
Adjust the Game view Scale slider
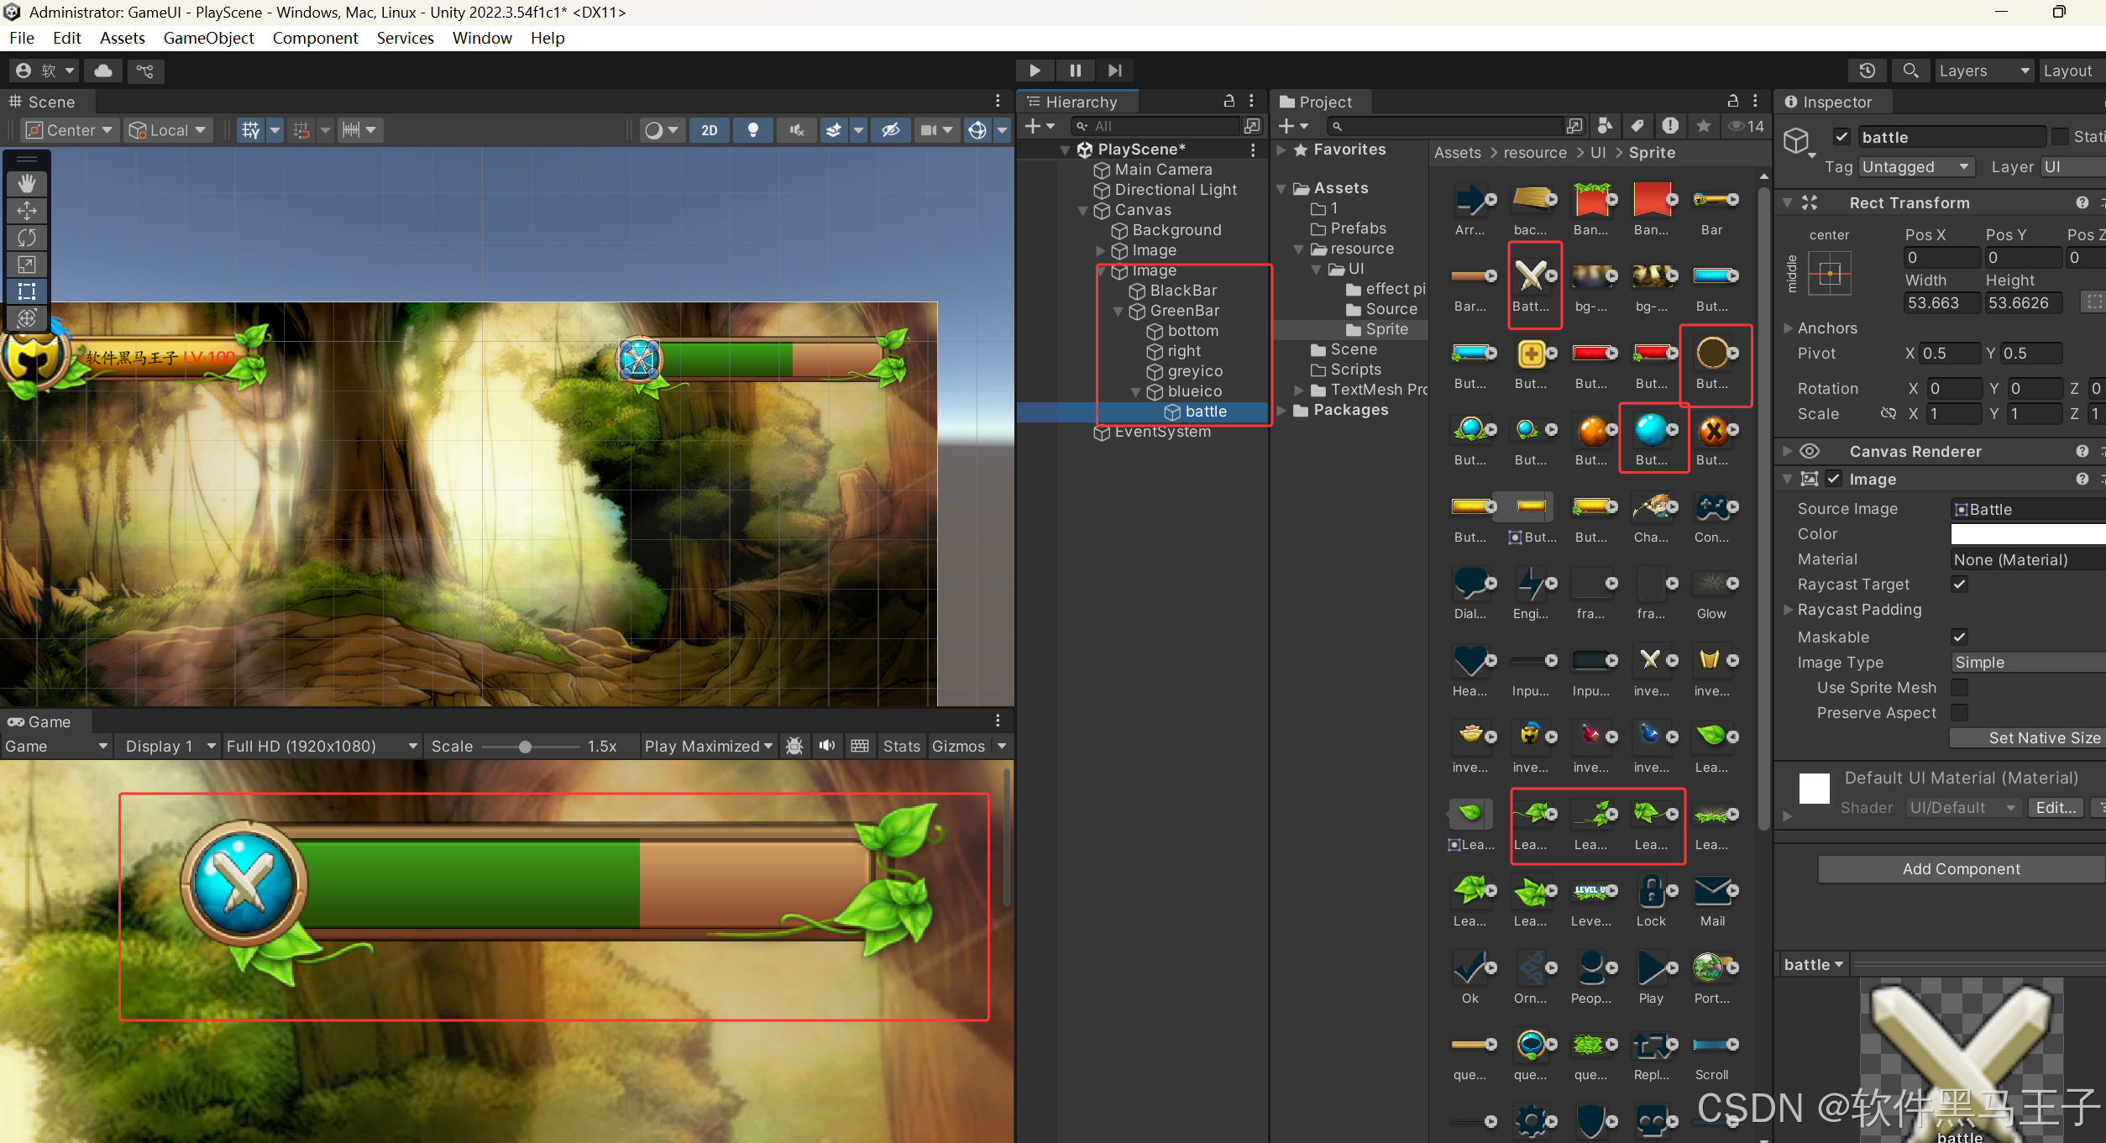pos(525,747)
